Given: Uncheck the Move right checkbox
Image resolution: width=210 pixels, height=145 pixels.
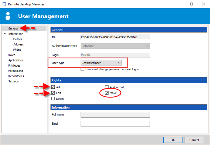Looking at the screenshot, I should [x=107, y=93].
